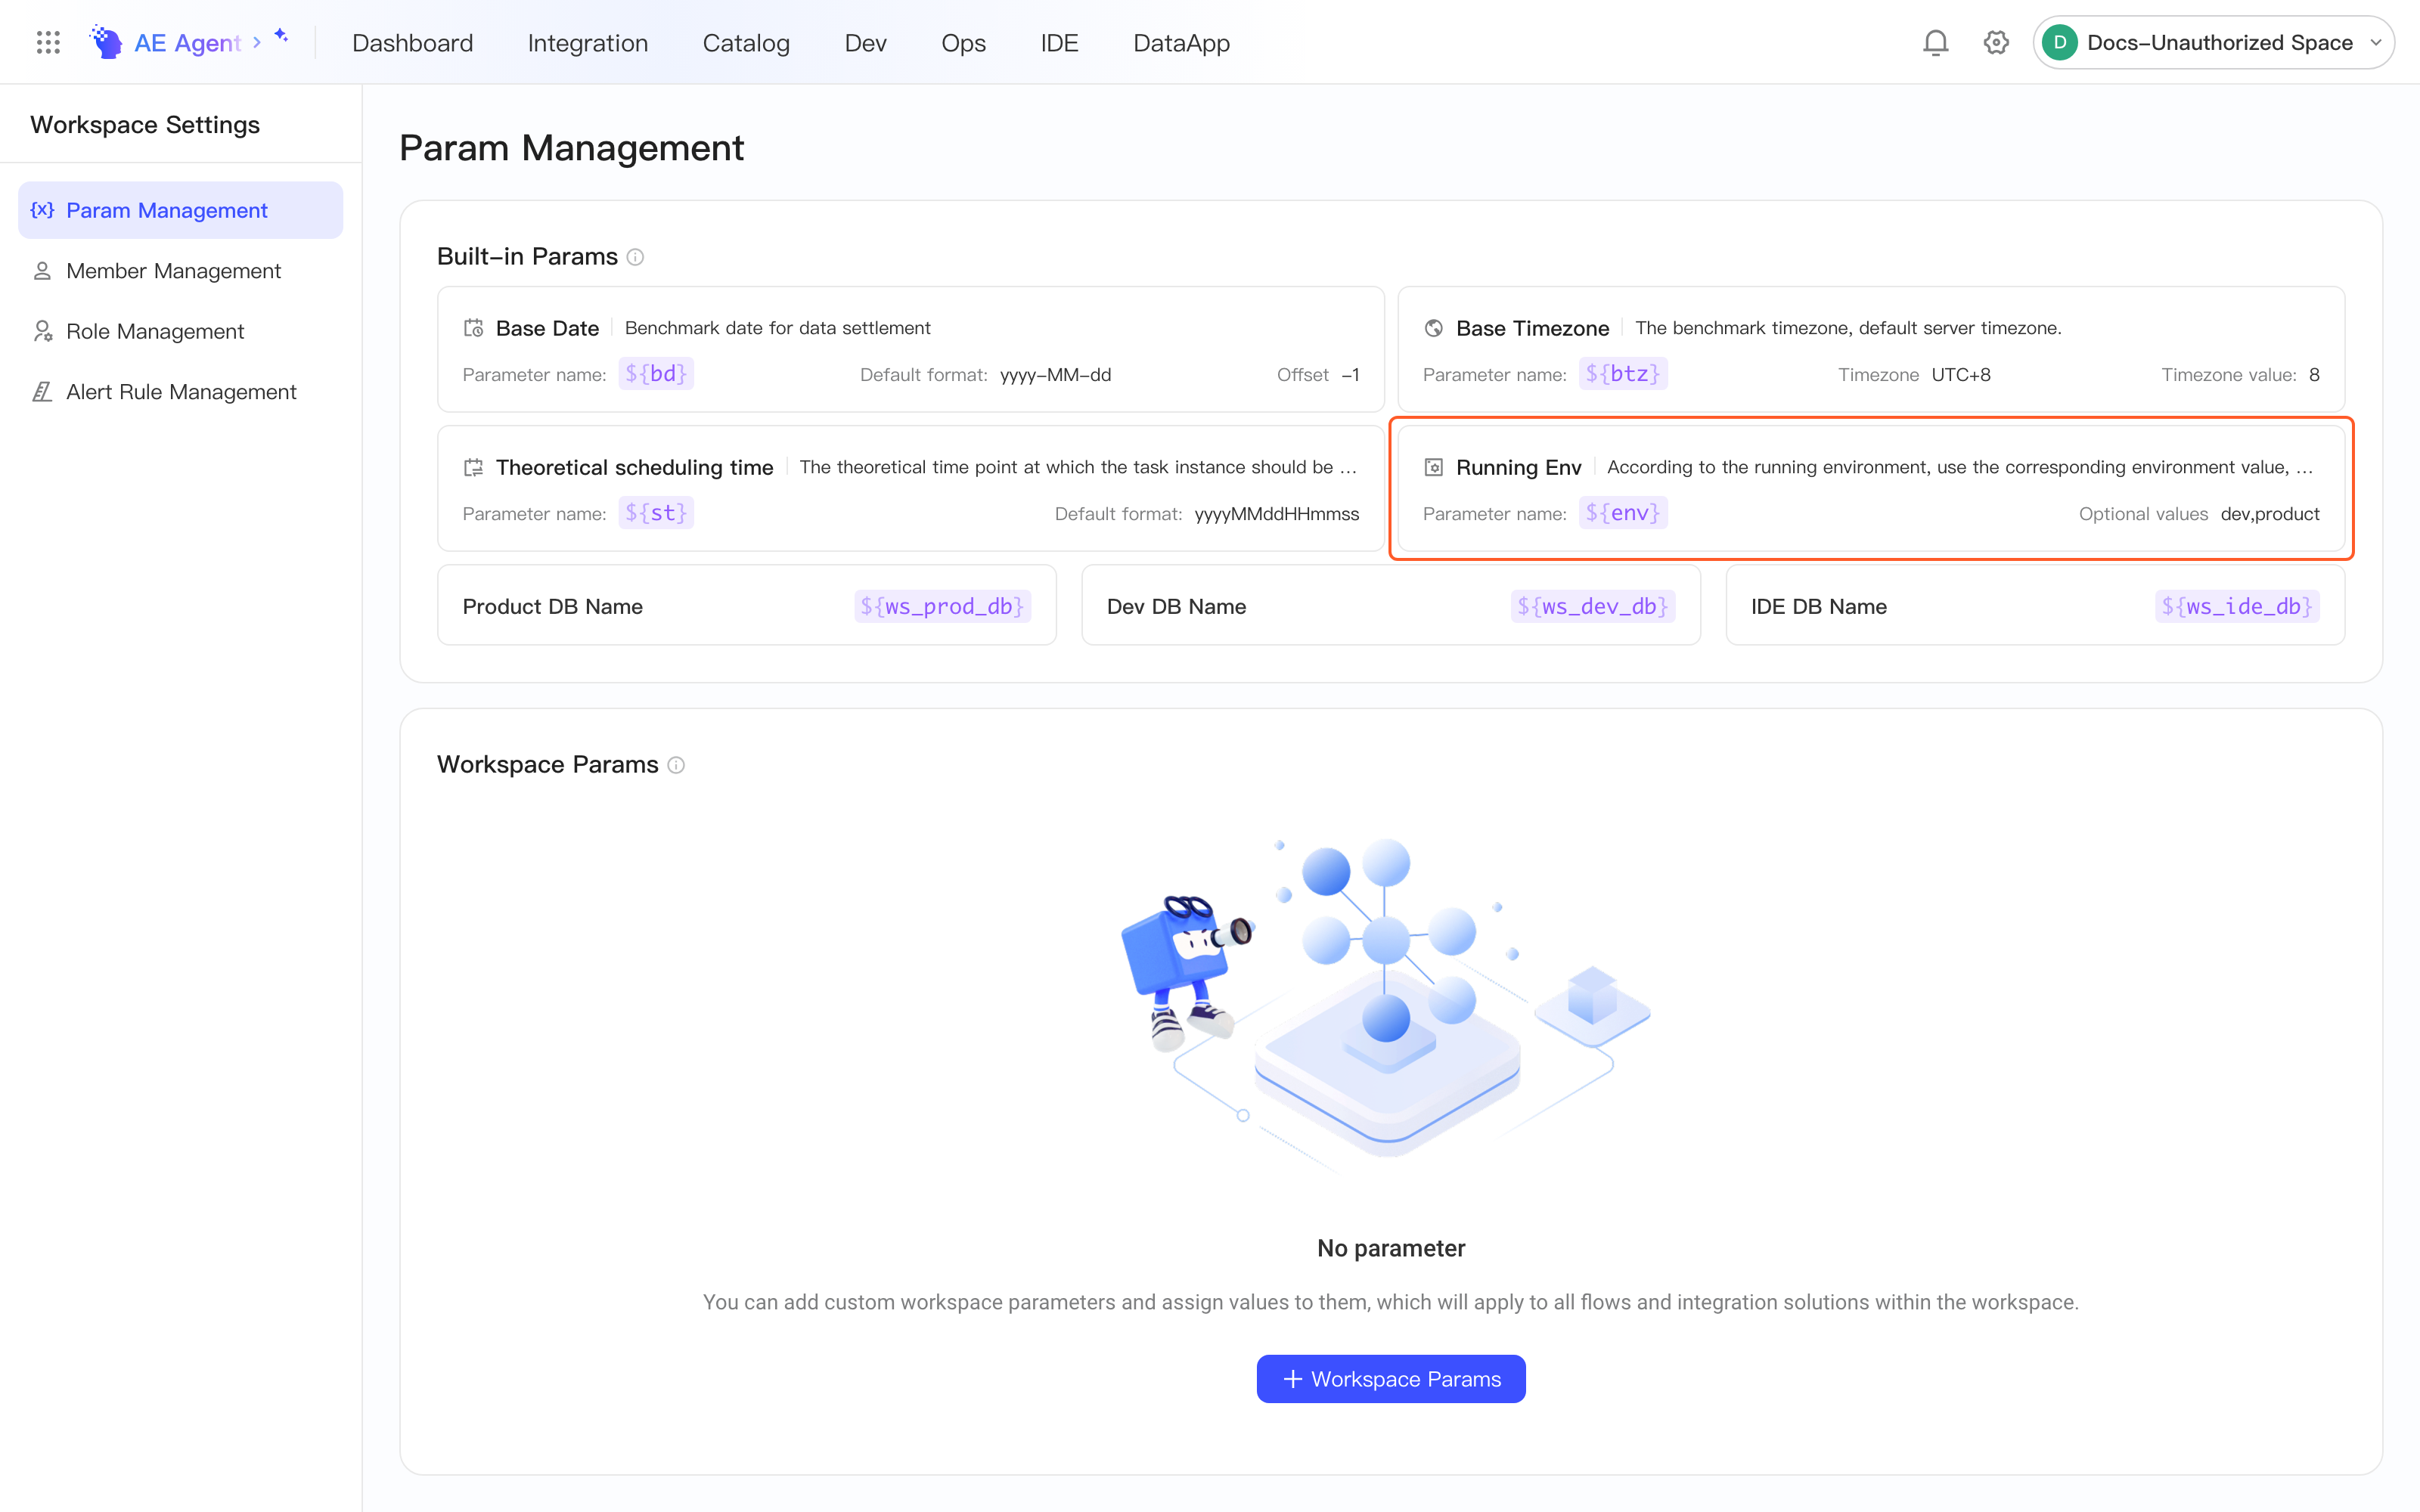Viewport: 2420px width, 1512px height.
Task: Click the Member Management person icon
Action: pos(42,271)
